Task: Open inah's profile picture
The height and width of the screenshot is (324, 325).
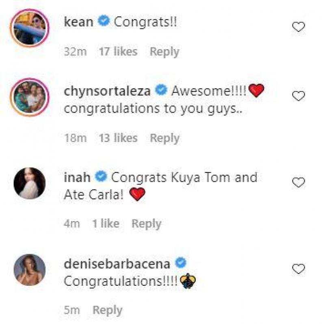Action: tap(28, 182)
